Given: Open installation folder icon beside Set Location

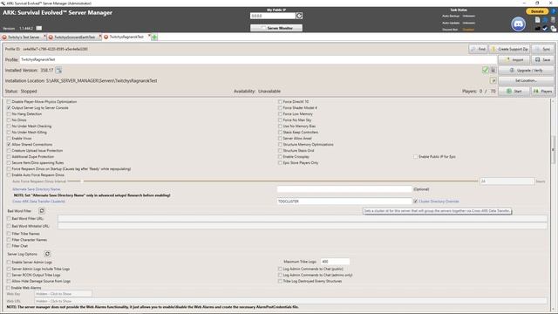Looking at the screenshot, I should tap(493, 81).
